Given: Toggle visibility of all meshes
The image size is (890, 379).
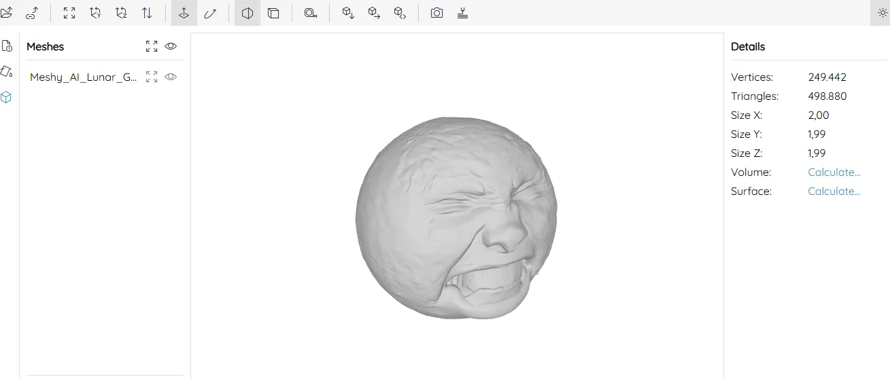Looking at the screenshot, I should click(171, 46).
